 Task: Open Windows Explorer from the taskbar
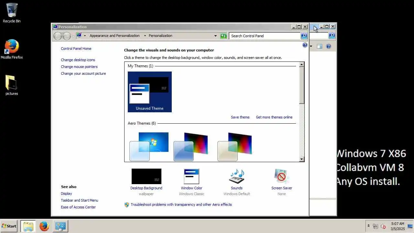click(28, 226)
